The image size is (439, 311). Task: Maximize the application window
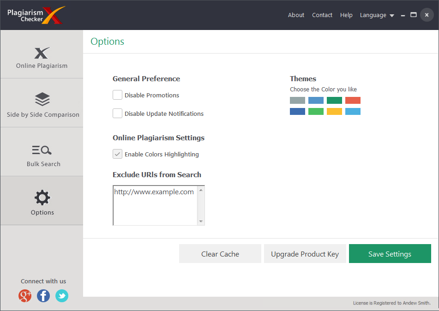coord(414,15)
